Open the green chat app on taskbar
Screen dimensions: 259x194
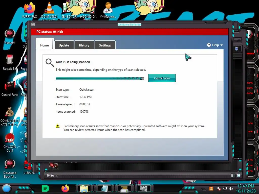(46, 188)
